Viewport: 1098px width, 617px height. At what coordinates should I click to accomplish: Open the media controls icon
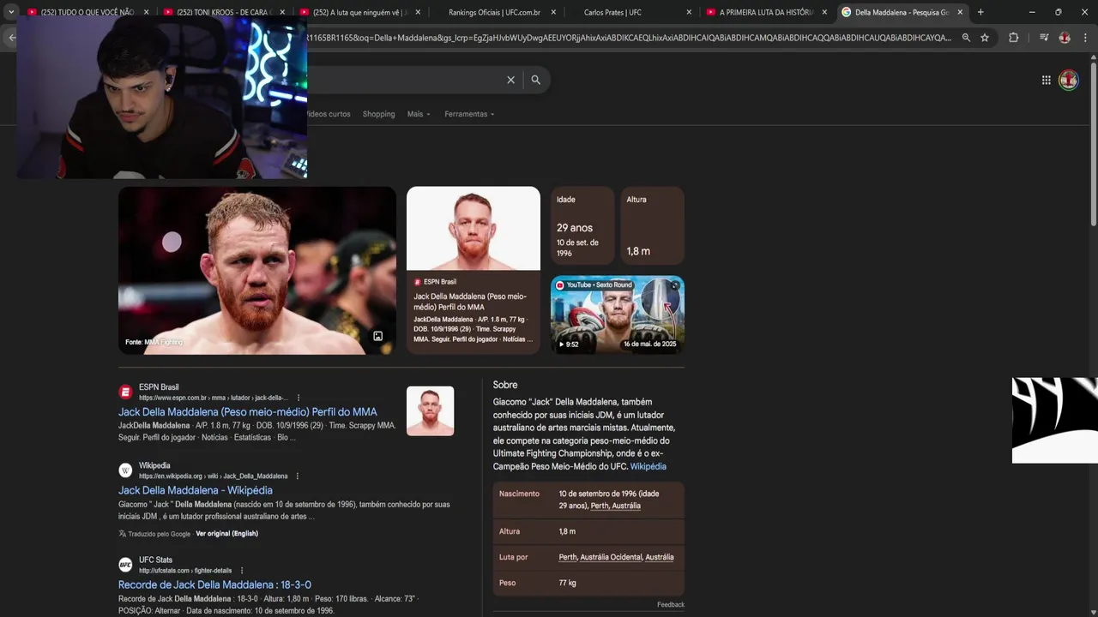click(1043, 38)
